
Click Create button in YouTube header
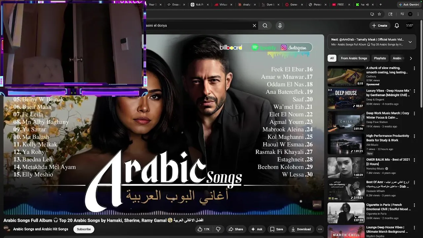(x=379, y=25)
